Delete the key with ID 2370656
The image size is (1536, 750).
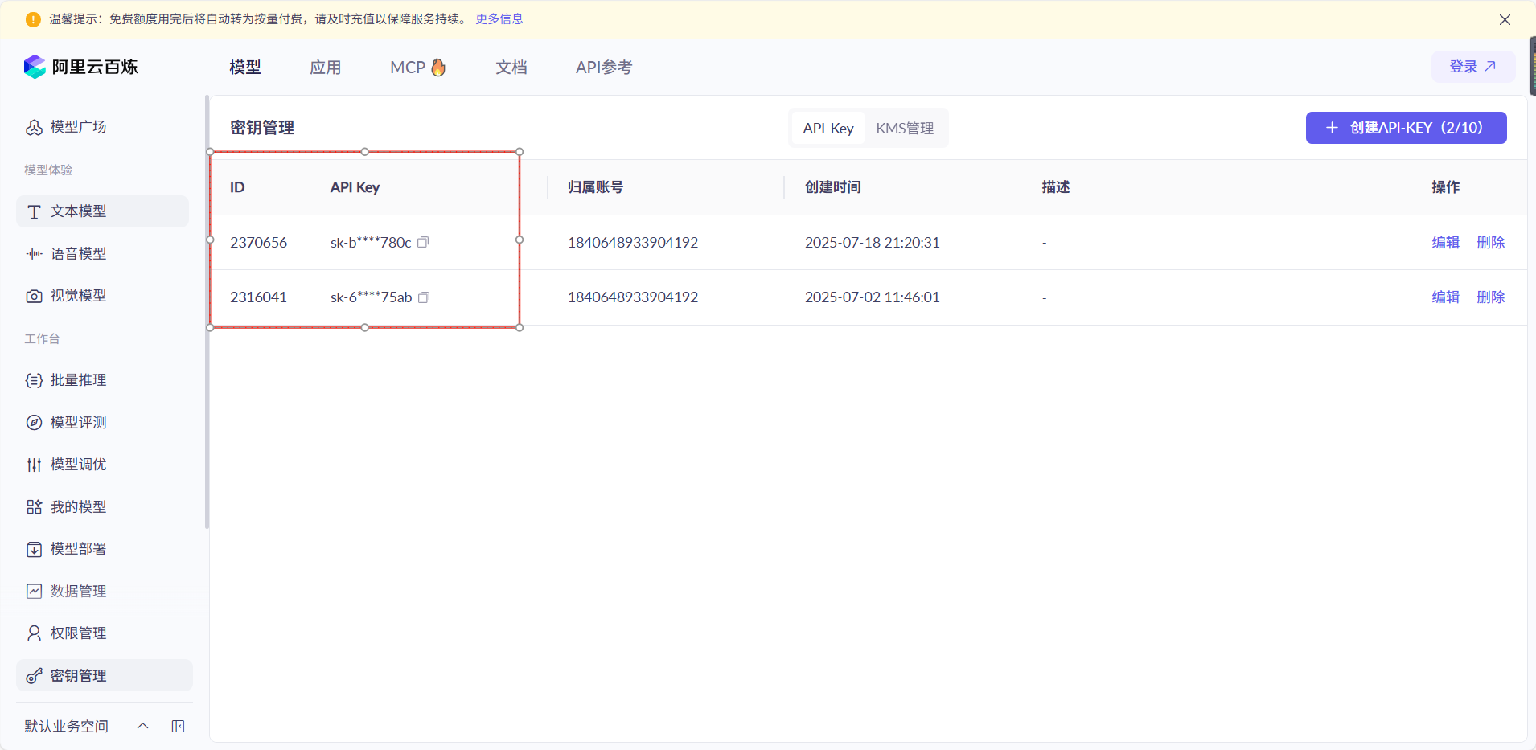(x=1490, y=243)
